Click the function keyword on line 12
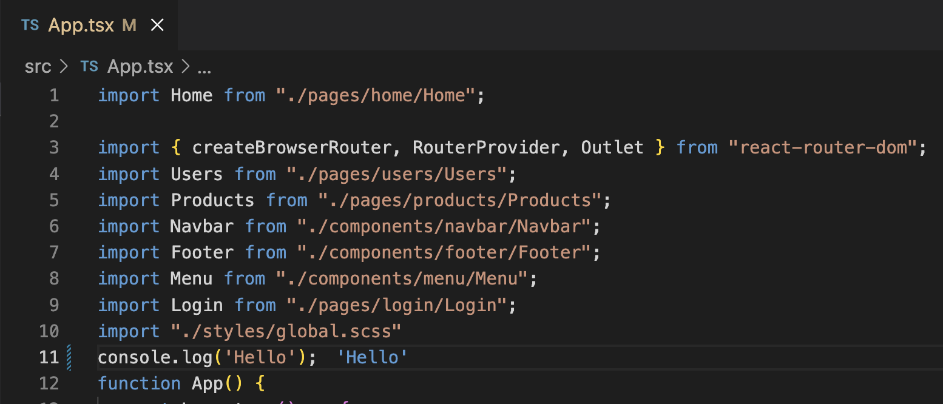 point(139,383)
